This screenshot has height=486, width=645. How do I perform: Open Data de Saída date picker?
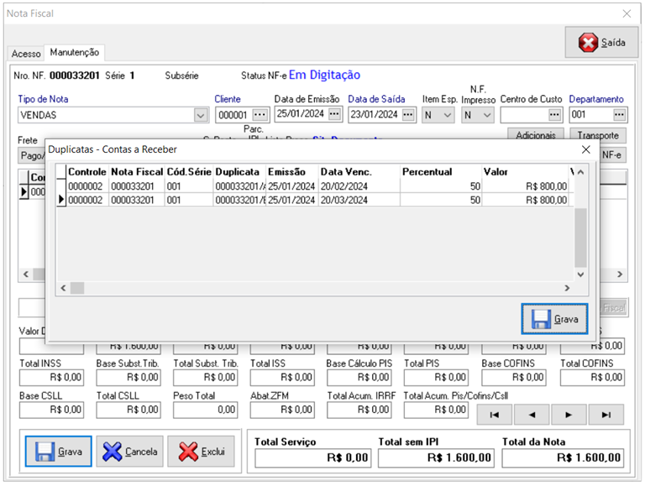pyautogui.click(x=408, y=114)
